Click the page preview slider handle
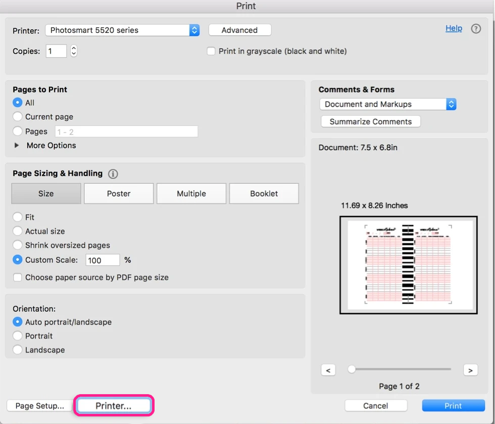This screenshot has width=495, height=424. pyautogui.click(x=352, y=369)
